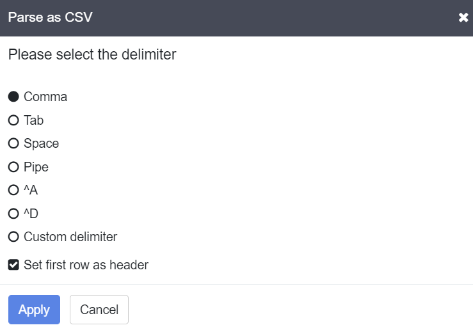Click the Apply button
Screen dimensions: 473x332
(x=34, y=310)
